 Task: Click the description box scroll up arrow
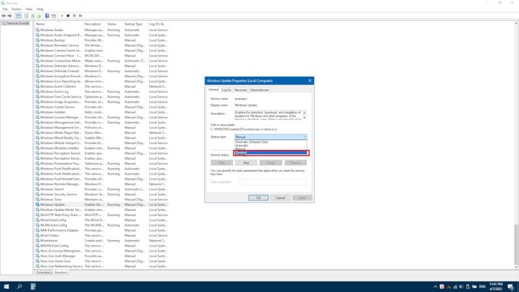pyautogui.click(x=304, y=112)
